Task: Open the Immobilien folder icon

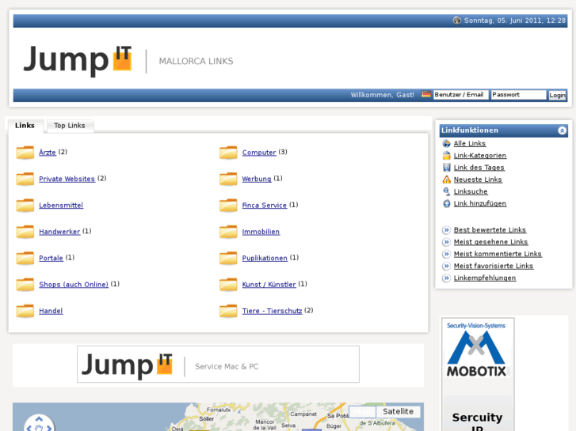Action: (x=228, y=232)
